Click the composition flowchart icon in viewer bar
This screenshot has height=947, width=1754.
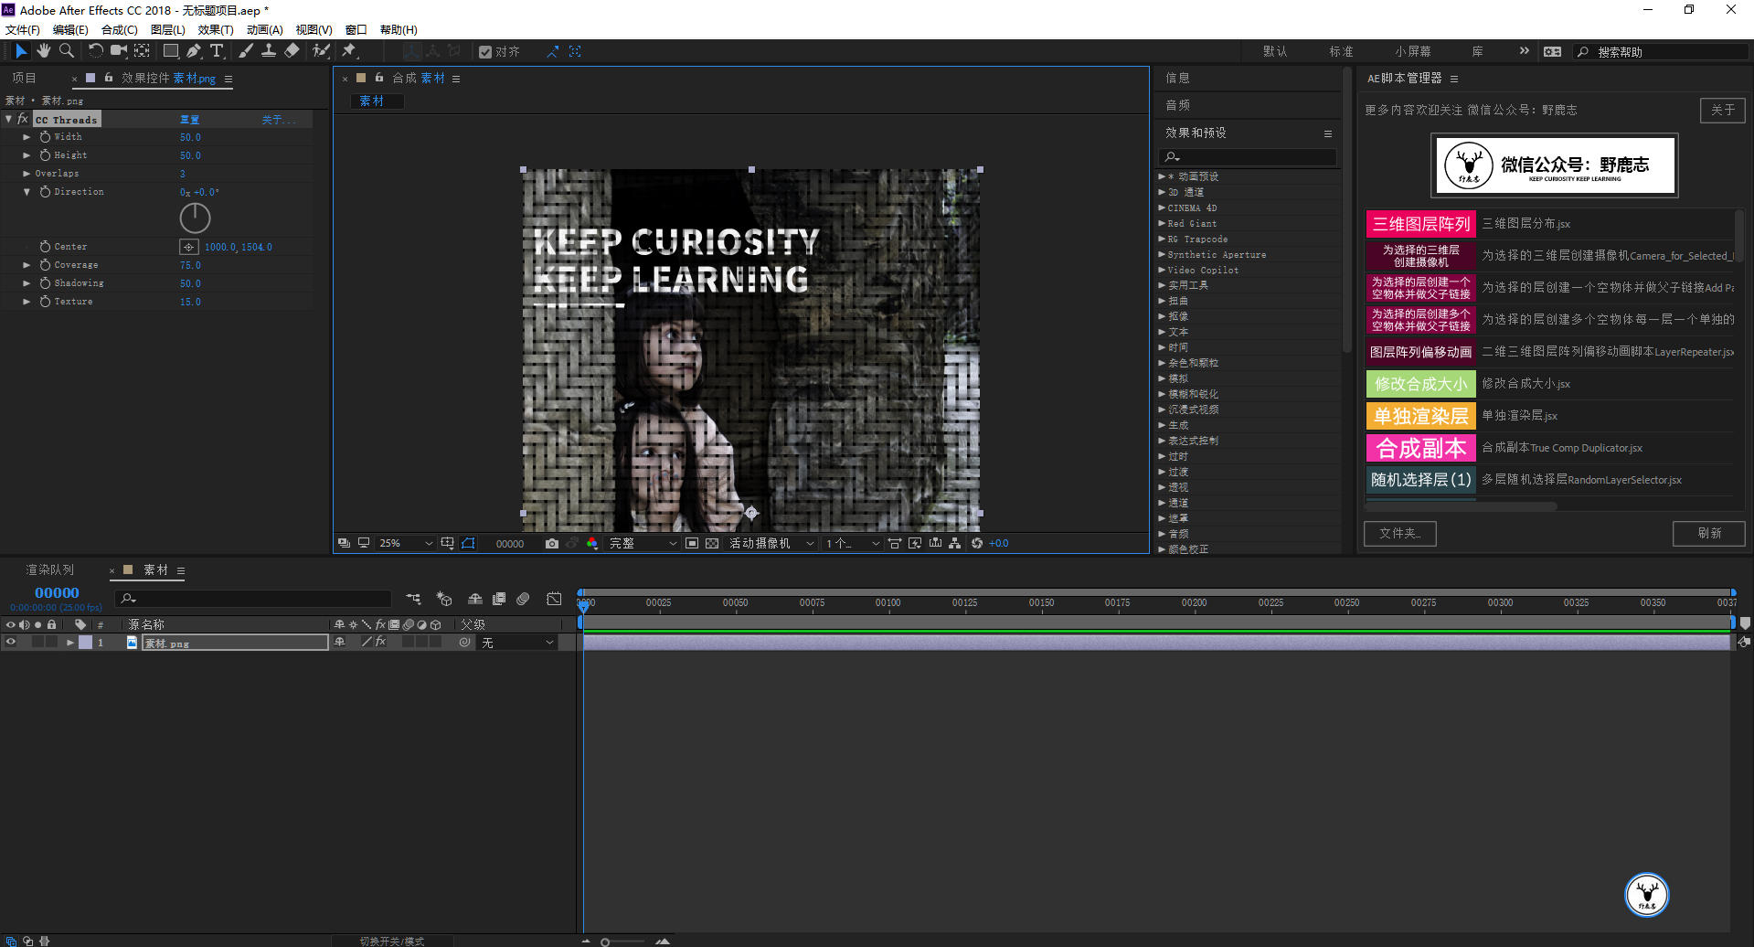point(954,543)
